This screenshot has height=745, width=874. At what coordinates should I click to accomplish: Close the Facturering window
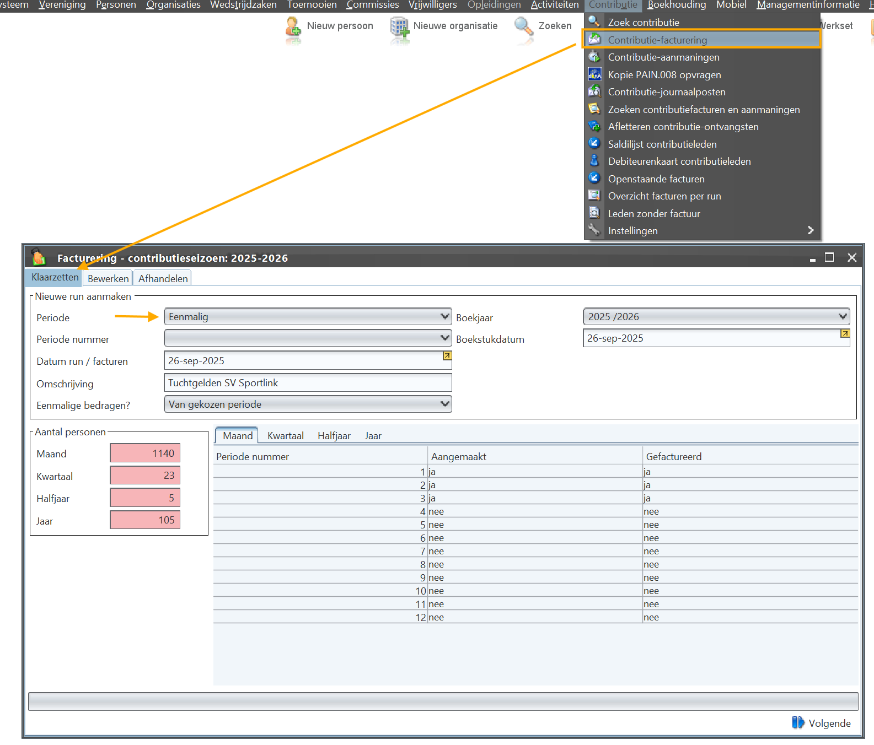[x=852, y=257]
